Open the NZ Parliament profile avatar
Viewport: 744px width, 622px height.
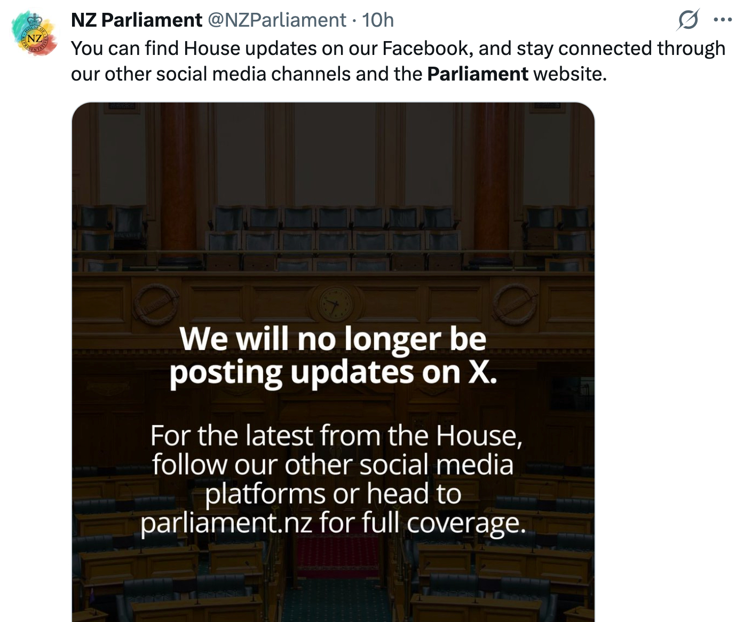pos(35,34)
